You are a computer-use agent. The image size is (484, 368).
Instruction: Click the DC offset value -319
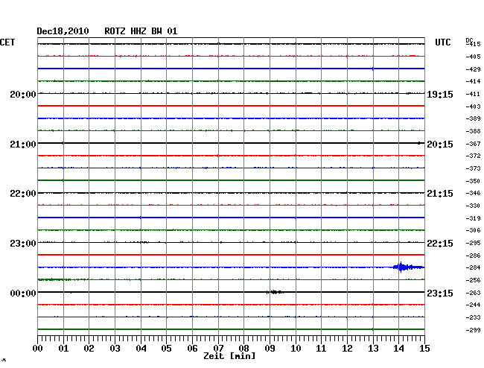tap(473, 218)
